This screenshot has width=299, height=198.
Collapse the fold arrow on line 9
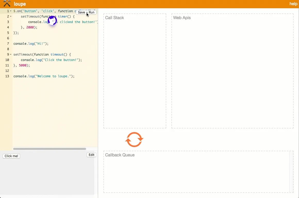(x=11, y=55)
